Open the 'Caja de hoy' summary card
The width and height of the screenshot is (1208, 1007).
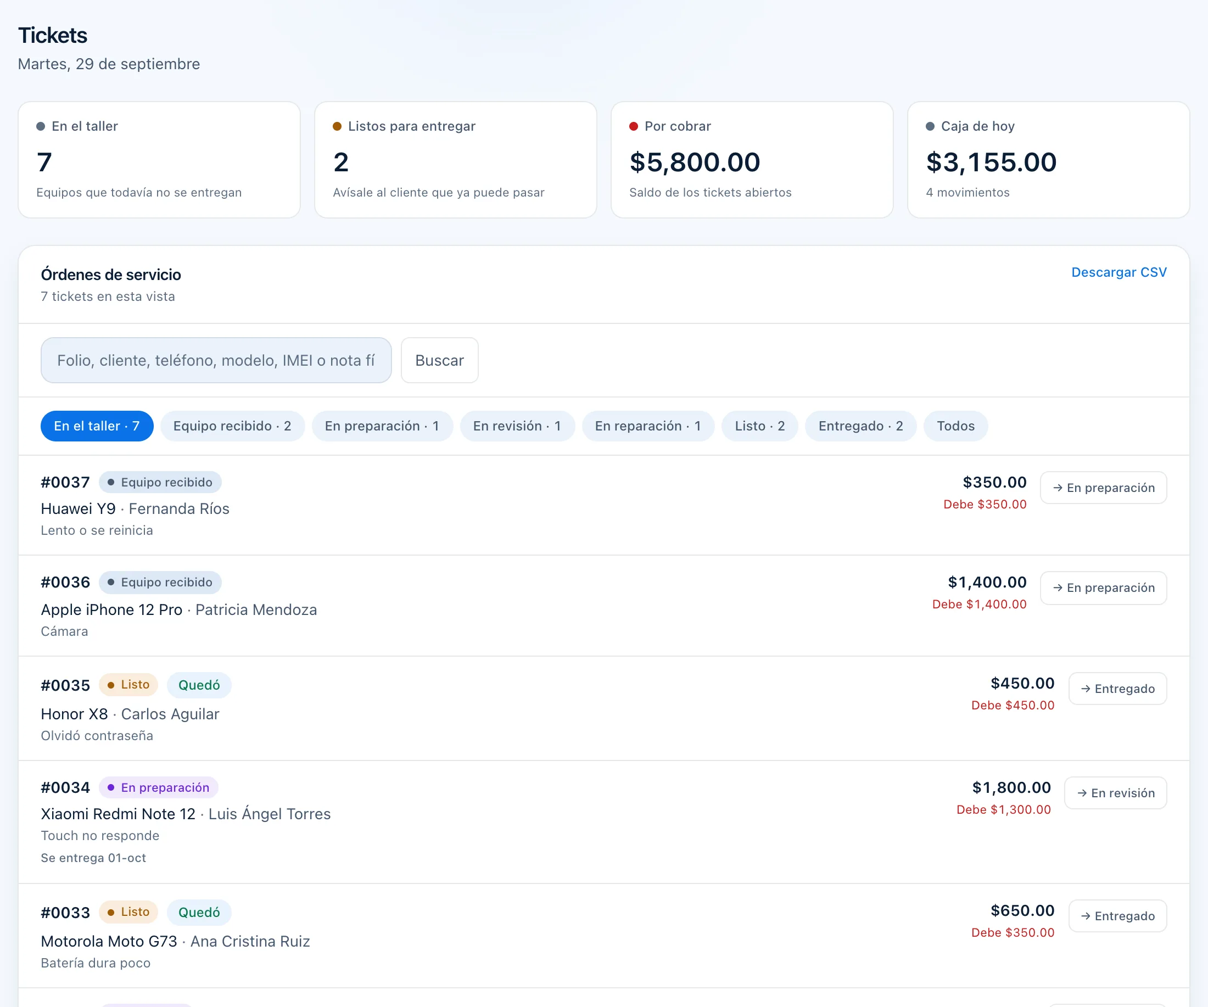click(1048, 160)
